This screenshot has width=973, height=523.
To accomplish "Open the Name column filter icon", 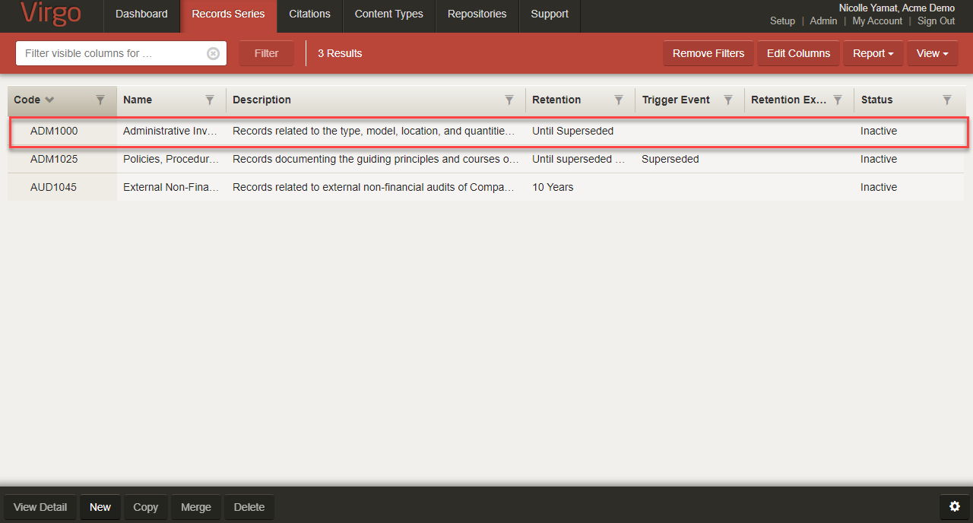I will tap(210, 100).
